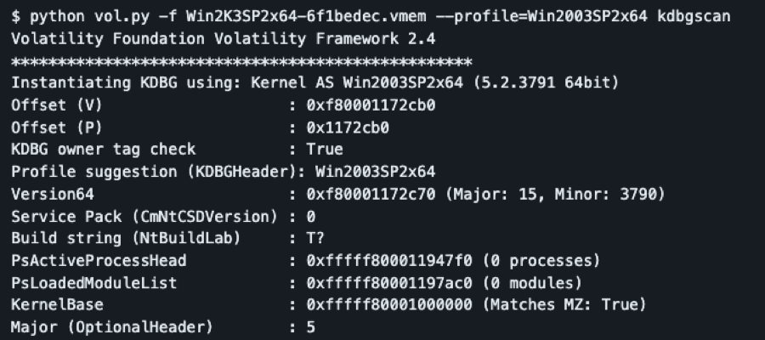Click the (0 processes) text
Viewport: 765px width, 340px height.
[x=541, y=261]
